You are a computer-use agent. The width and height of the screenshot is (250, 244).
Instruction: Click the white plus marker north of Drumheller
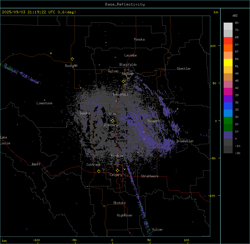[177, 109]
